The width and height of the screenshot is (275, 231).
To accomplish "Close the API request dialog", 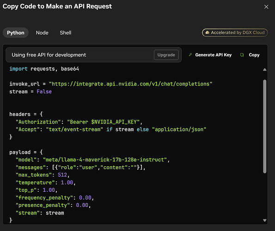I will tap(266, 6).
